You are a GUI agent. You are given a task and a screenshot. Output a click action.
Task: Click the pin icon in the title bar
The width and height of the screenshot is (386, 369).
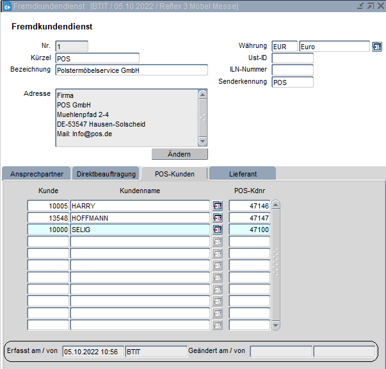pyautogui.click(x=360, y=6)
